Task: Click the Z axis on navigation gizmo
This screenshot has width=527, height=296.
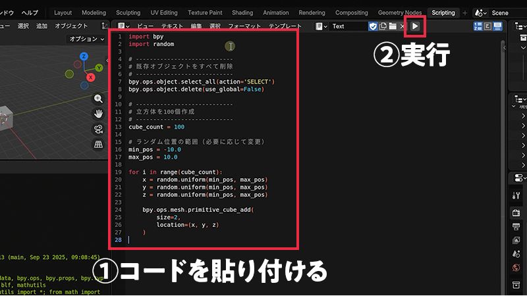Action: click(84, 56)
